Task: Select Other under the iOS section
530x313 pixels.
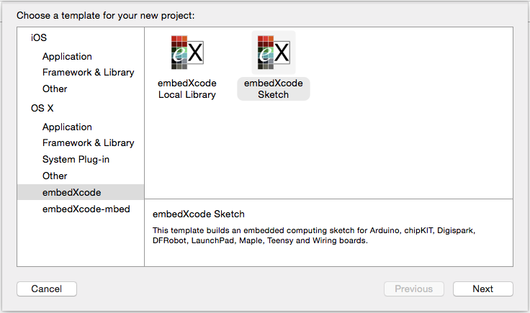Action: point(55,89)
